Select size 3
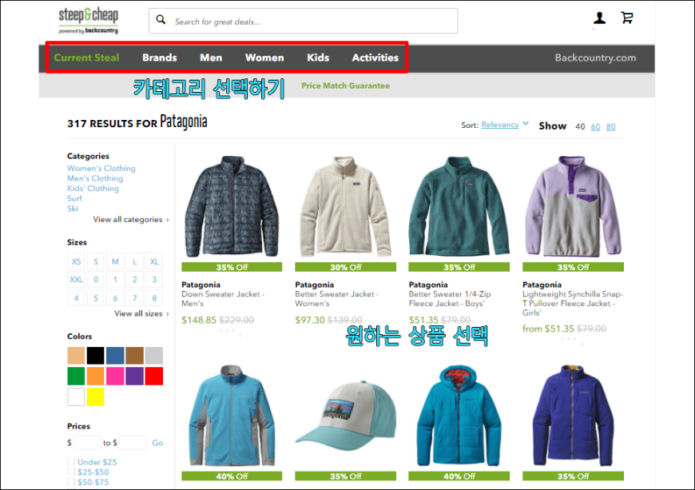 coord(154,279)
